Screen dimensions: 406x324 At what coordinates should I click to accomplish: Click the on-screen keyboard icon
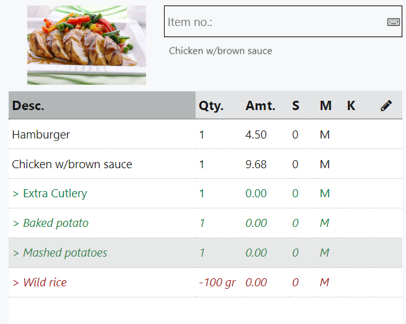[394, 22]
